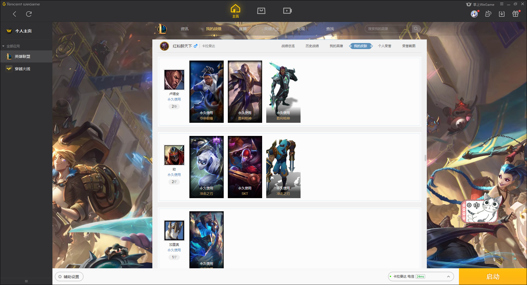This screenshot has height=285, width=527.
Task: Open the video play icon in top bar
Action: coord(287,11)
